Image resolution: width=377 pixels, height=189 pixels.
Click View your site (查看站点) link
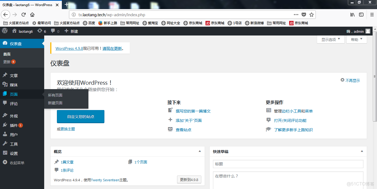click(183, 130)
